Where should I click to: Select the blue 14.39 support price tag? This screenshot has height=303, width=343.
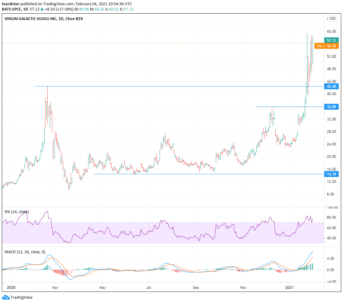pos(332,174)
